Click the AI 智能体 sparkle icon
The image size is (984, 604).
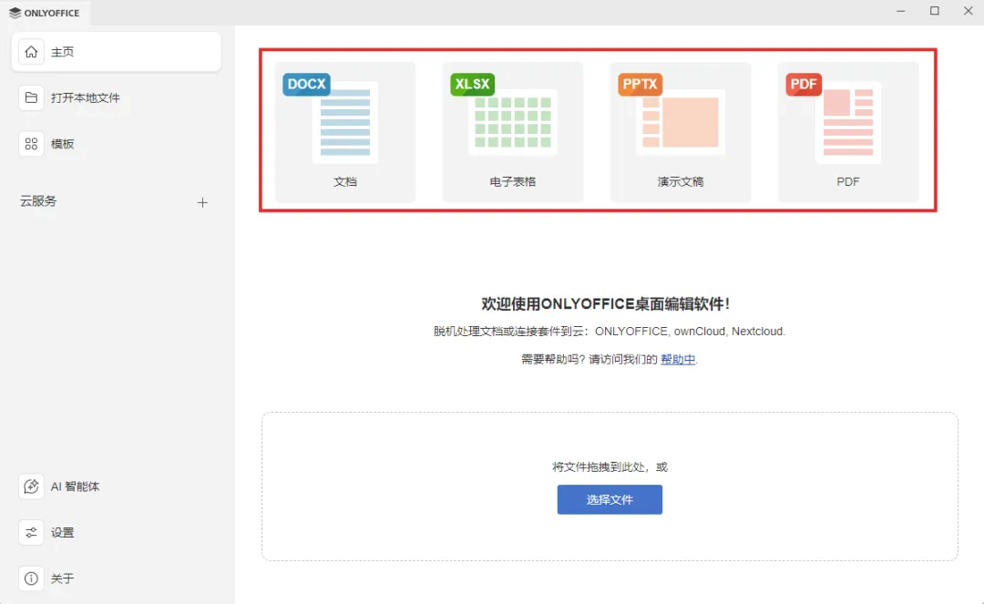point(31,486)
